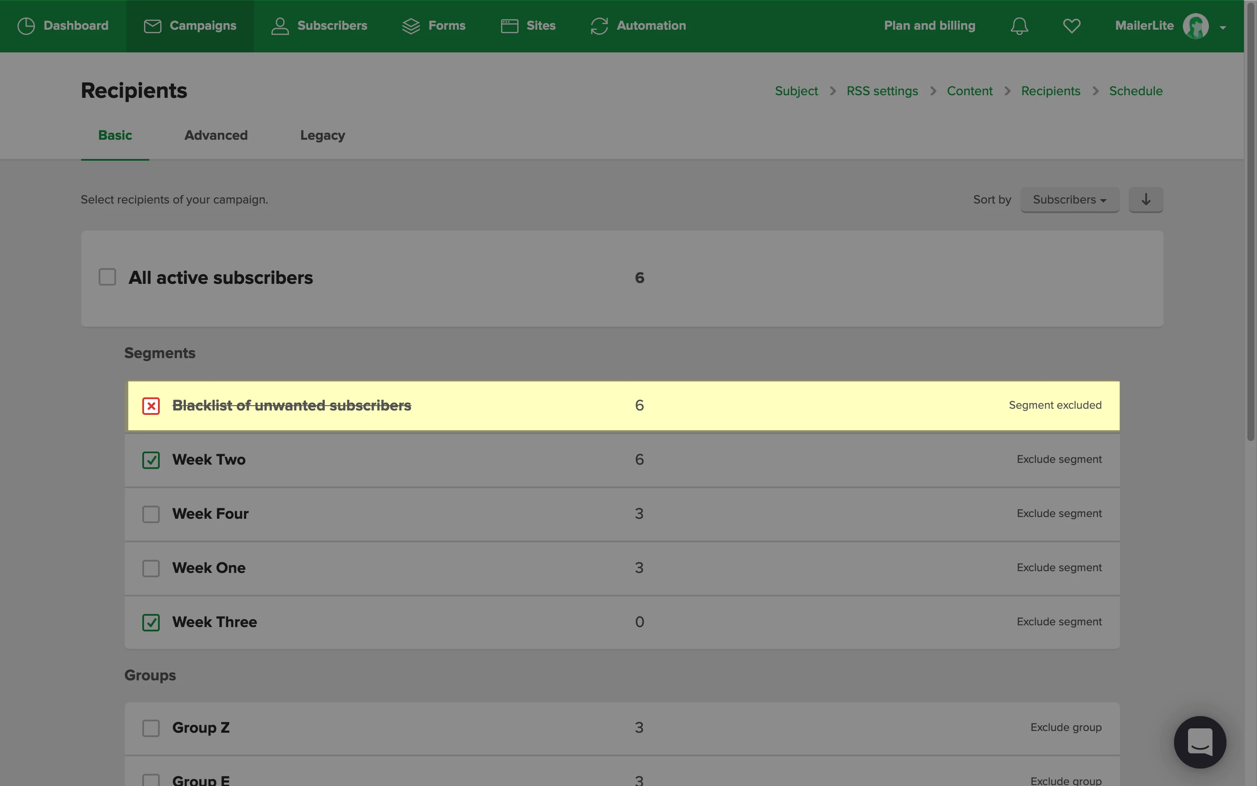Expand the MailerLite account menu arrow

tap(1223, 28)
